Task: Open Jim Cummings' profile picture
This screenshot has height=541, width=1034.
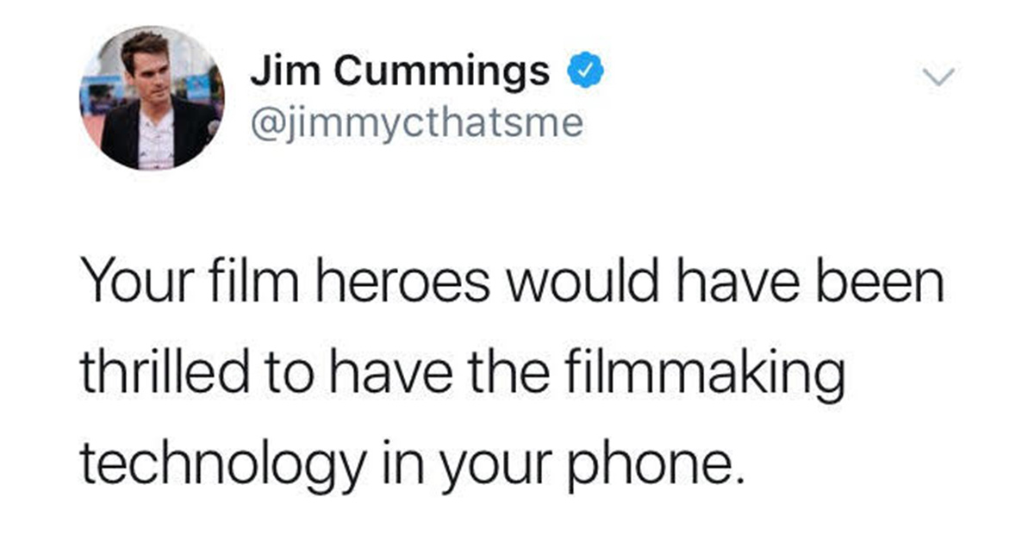Action: 153,99
